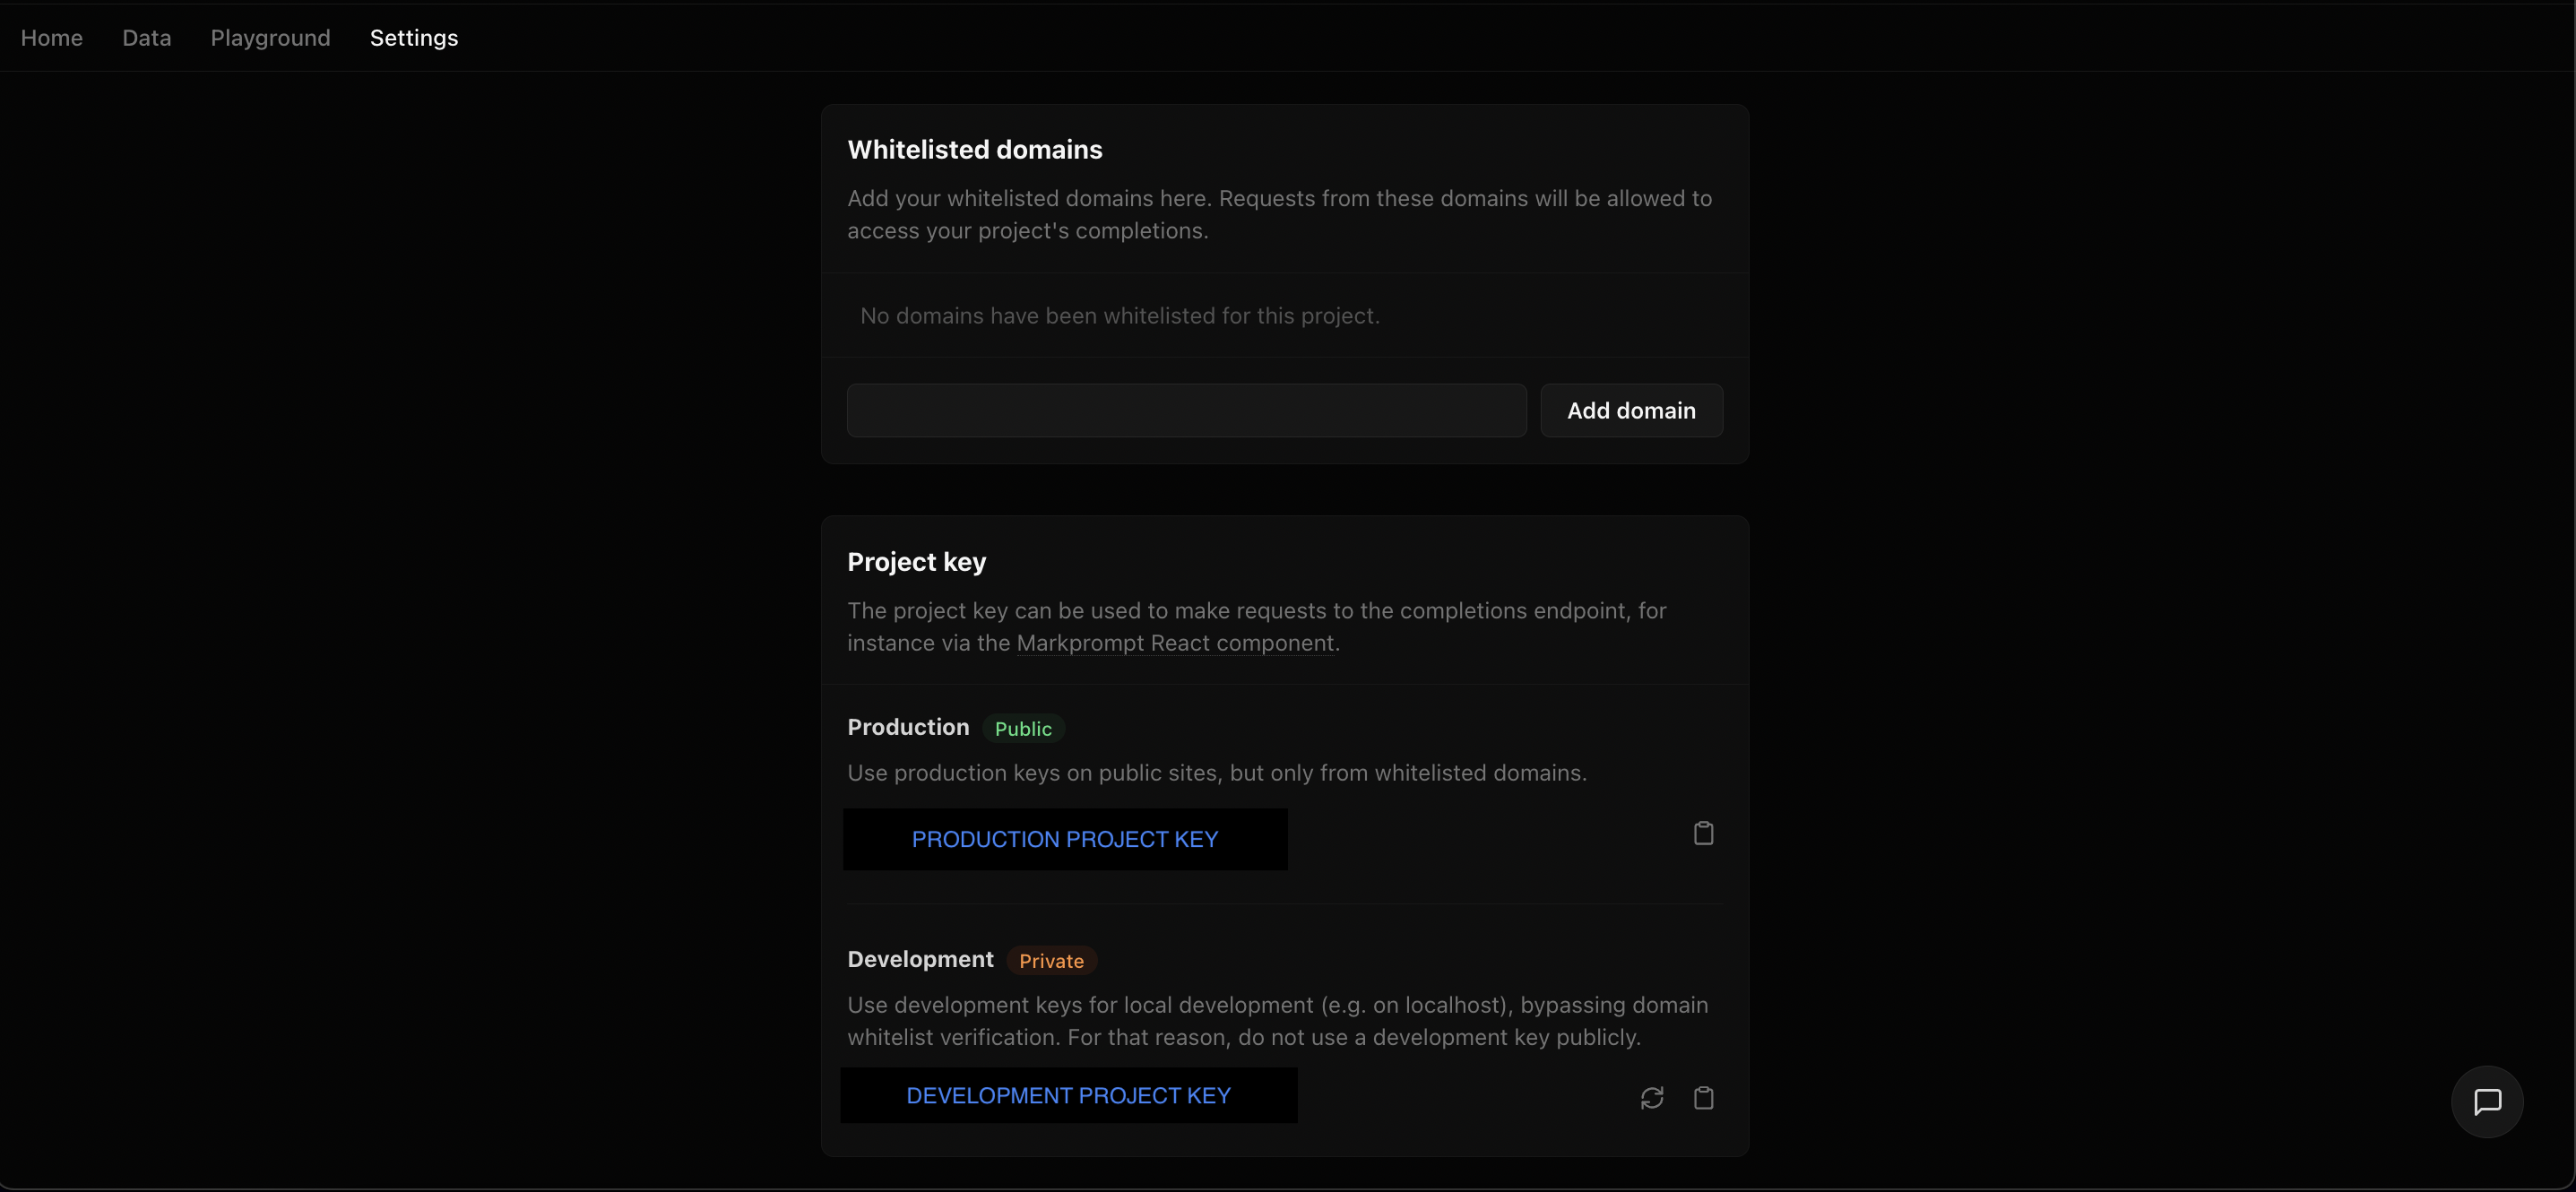The width and height of the screenshot is (2576, 1192).
Task: Regenerate the development project key
Action: point(1652,1098)
